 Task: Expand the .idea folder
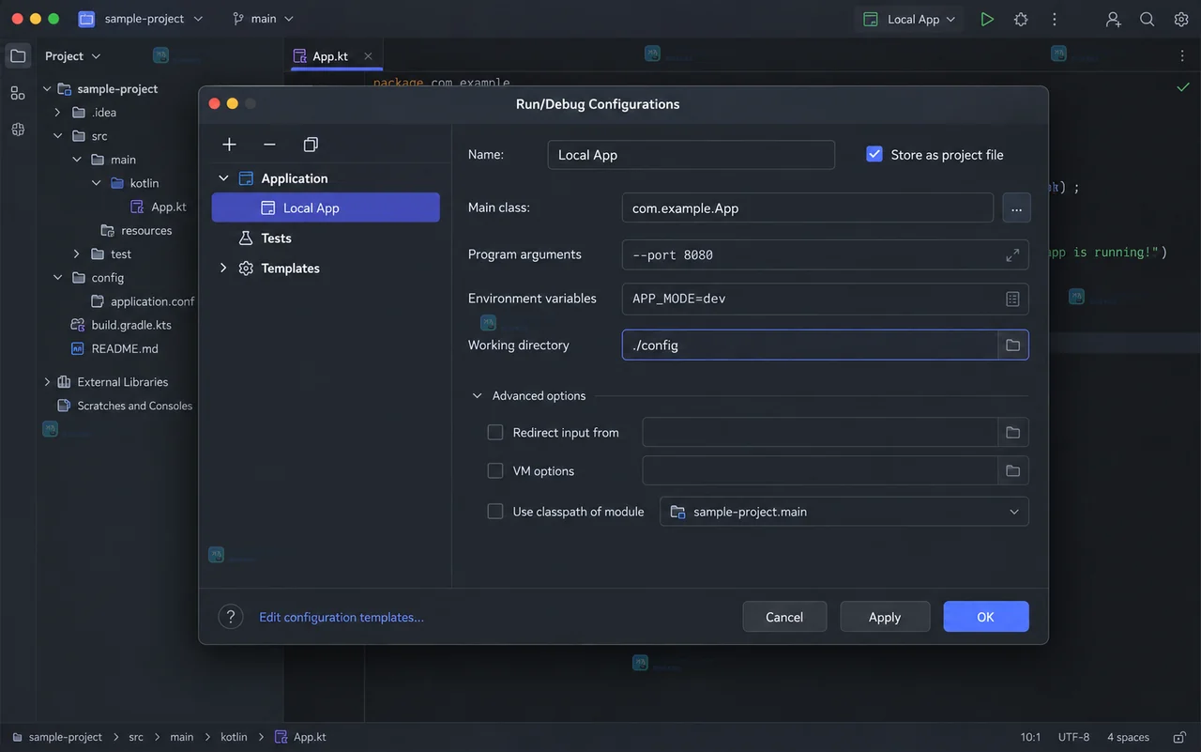pyautogui.click(x=57, y=113)
